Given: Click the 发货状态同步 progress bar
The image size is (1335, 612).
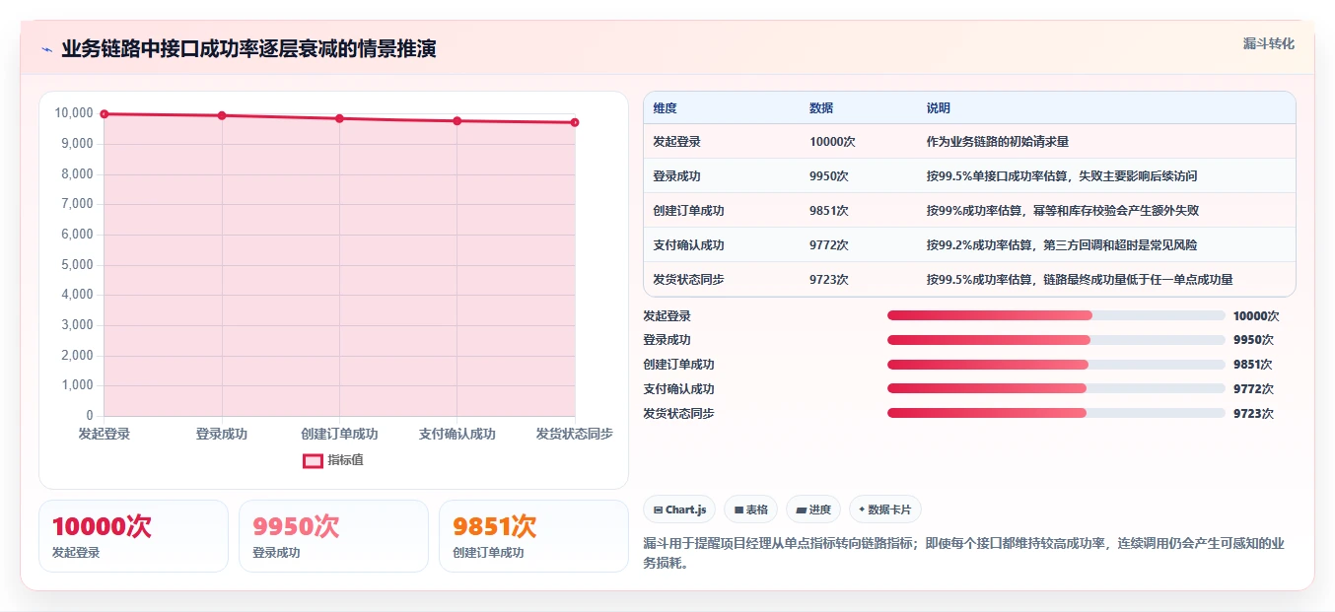Looking at the screenshot, I should pos(1056,413).
